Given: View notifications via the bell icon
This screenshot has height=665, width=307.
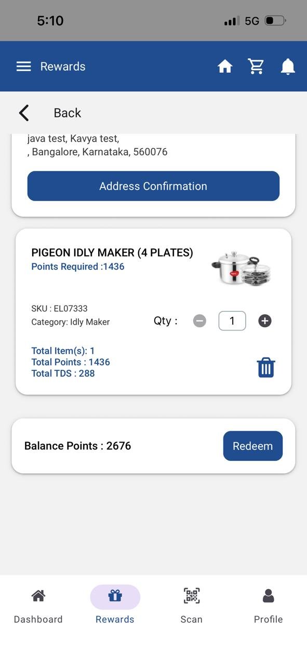Looking at the screenshot, I should [288, 66].
